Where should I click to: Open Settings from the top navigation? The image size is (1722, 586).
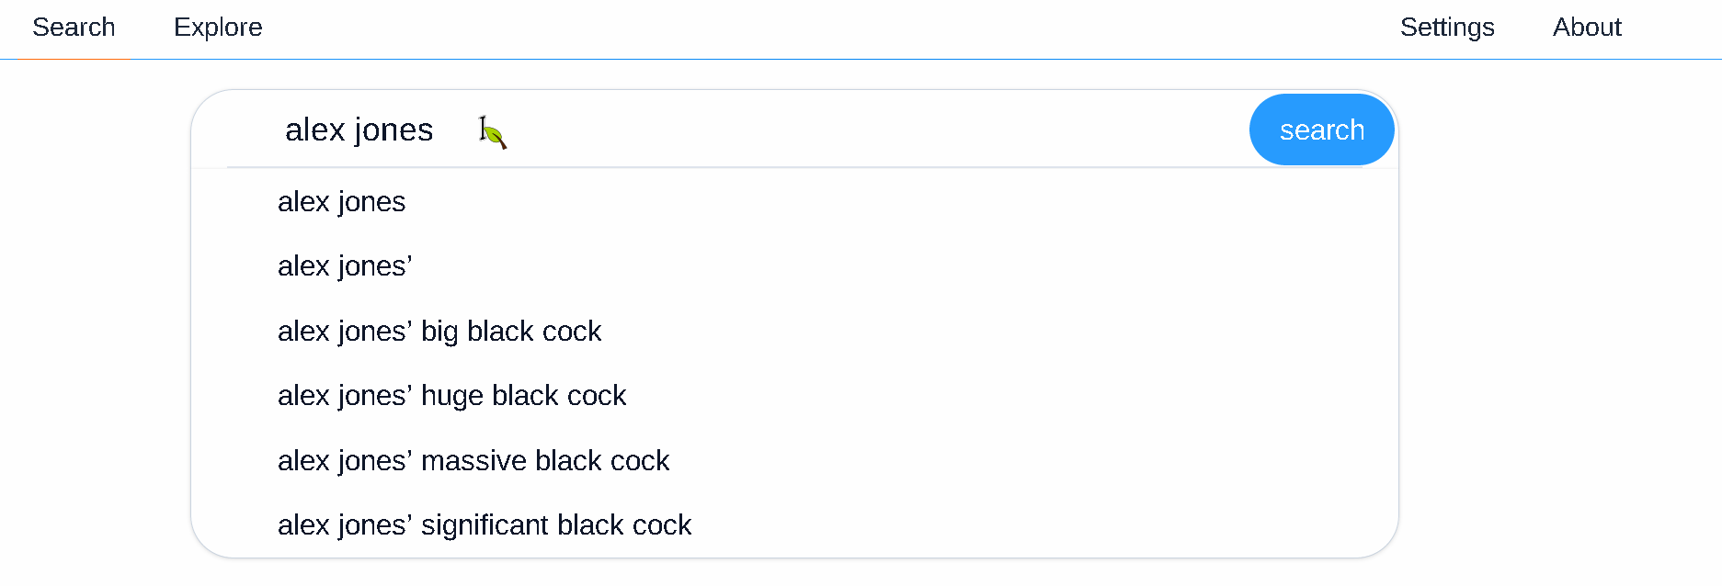1447,28
